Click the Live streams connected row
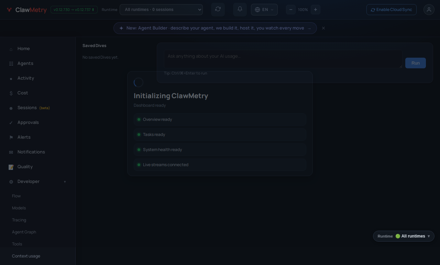The image size is (440, 265). click(220, 165)
